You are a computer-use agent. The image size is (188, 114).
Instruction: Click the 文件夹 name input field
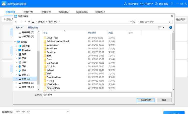107,95
